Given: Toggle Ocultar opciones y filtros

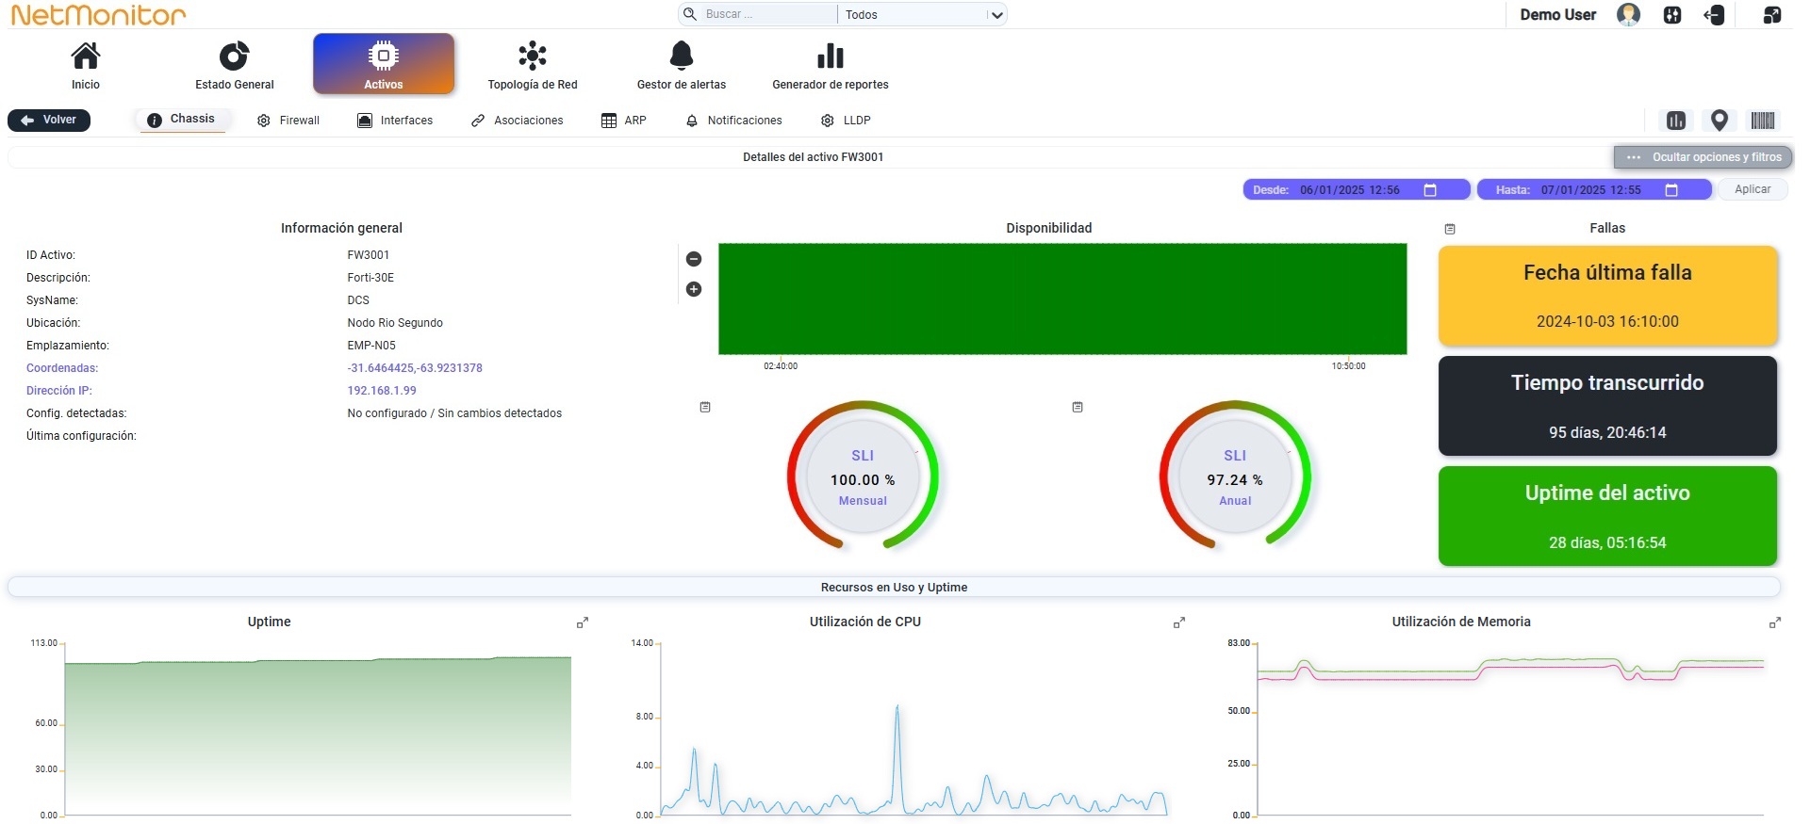Looking at the screenshot, I should (1703, 157).
